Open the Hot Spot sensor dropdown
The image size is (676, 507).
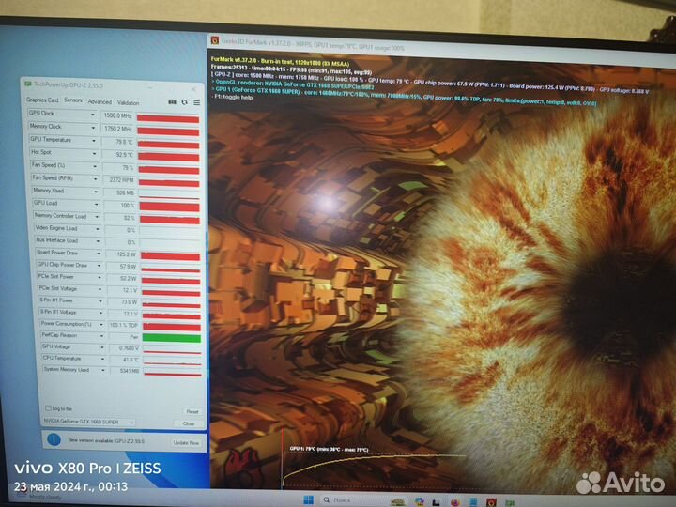(x=94, y=153)
